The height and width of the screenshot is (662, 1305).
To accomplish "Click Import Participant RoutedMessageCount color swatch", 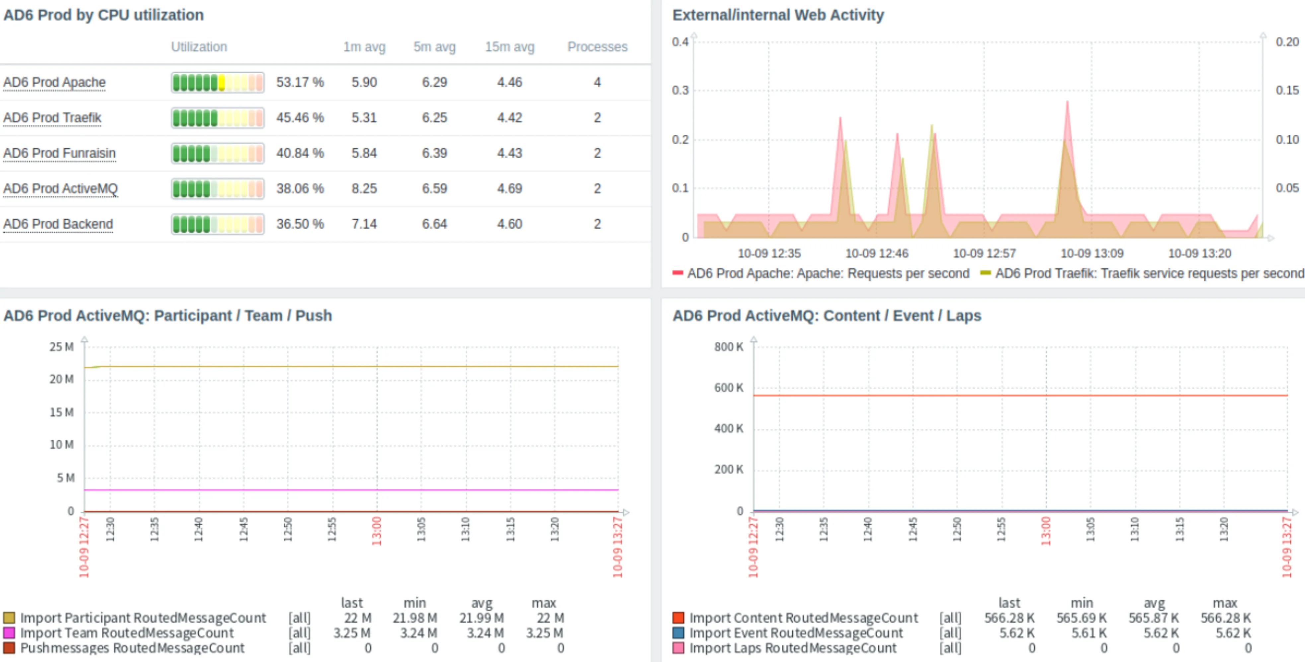I will pyautogui.click(x=9, y=618).
